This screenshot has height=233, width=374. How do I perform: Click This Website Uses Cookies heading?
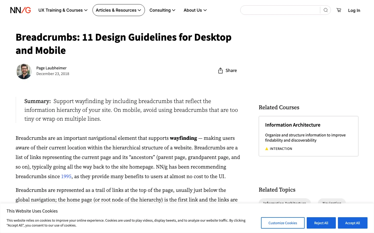(32, 211)
